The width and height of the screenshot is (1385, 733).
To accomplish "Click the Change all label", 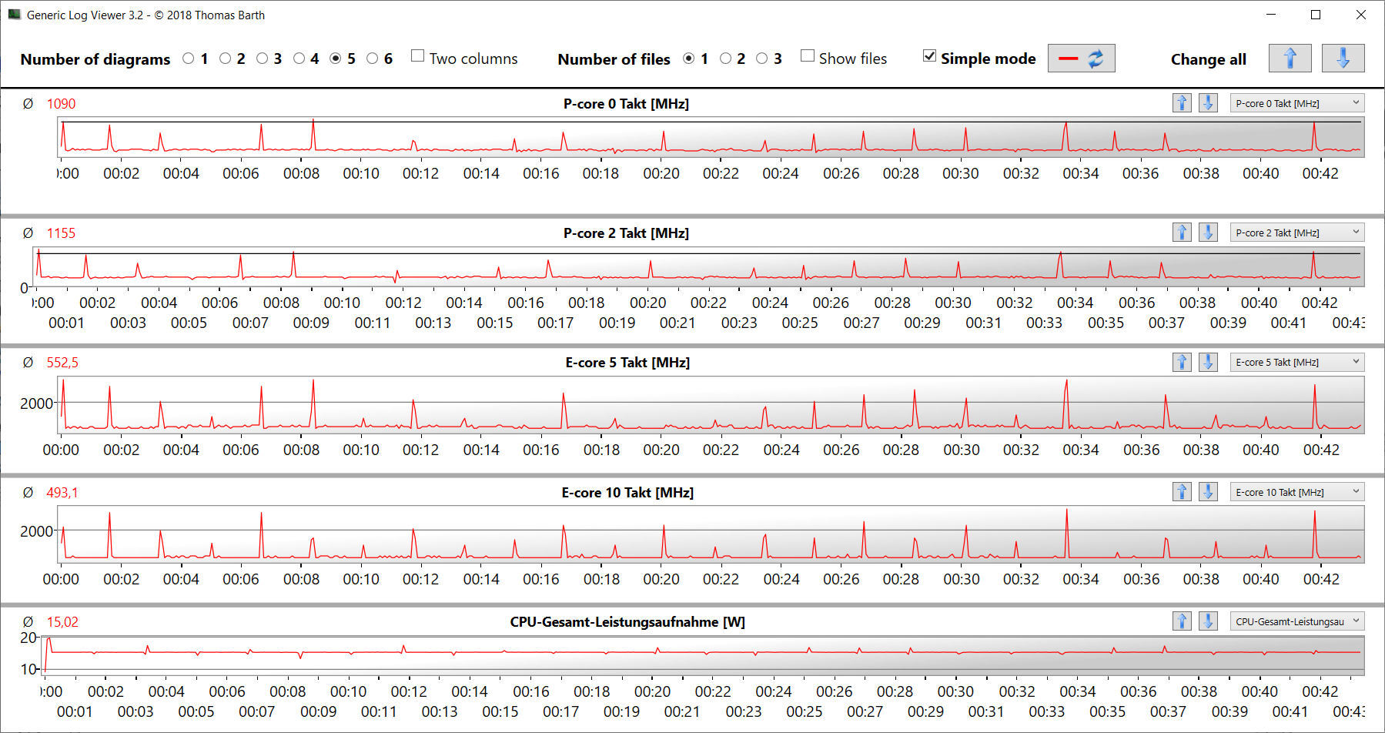I will (x=1209, y=59).
